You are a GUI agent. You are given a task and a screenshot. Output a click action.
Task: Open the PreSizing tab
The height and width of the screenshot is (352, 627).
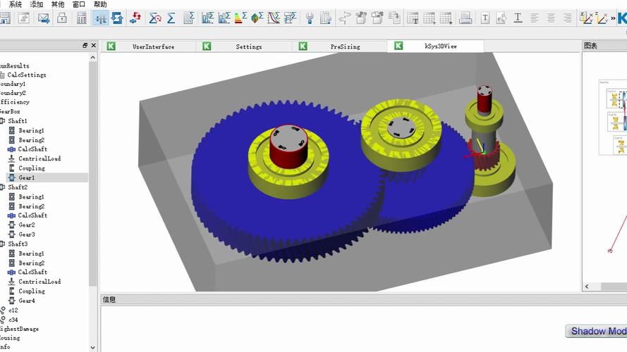pos(345,46)
